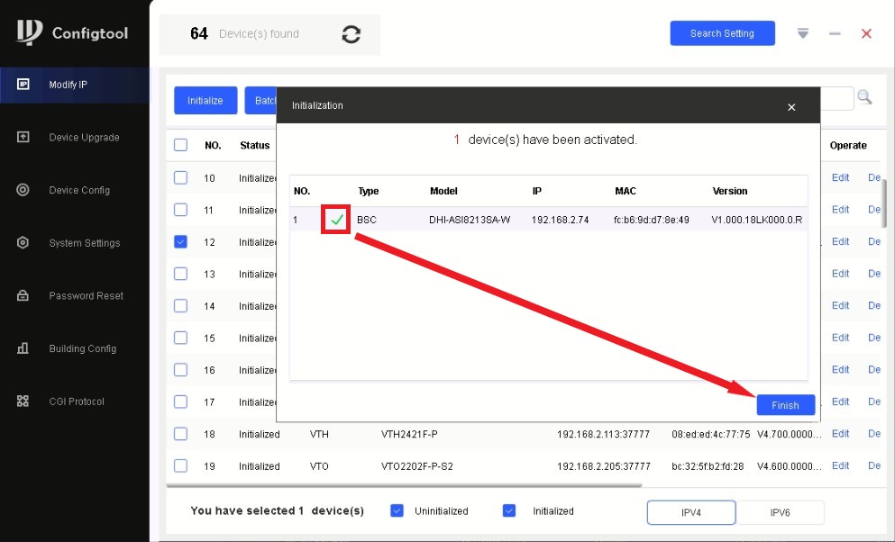The height and width of the screenshot is (542, 895).
Task: Uncheck the checkbox for device row 12
Action: pos(180,241)
